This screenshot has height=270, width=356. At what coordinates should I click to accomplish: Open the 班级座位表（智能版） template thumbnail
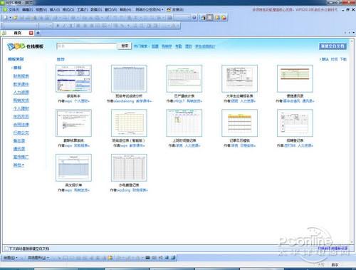pos(129,123)
